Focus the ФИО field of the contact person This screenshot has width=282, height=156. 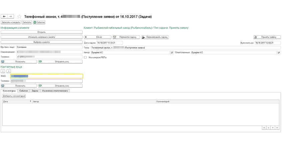point(47,76)
